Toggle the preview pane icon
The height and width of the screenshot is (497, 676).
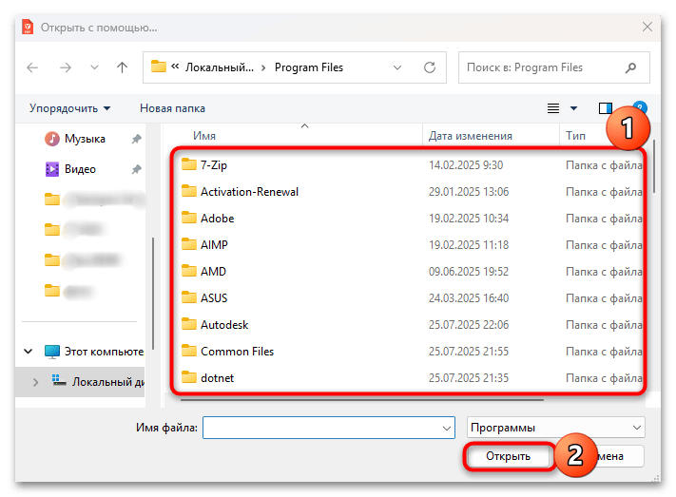606,108
